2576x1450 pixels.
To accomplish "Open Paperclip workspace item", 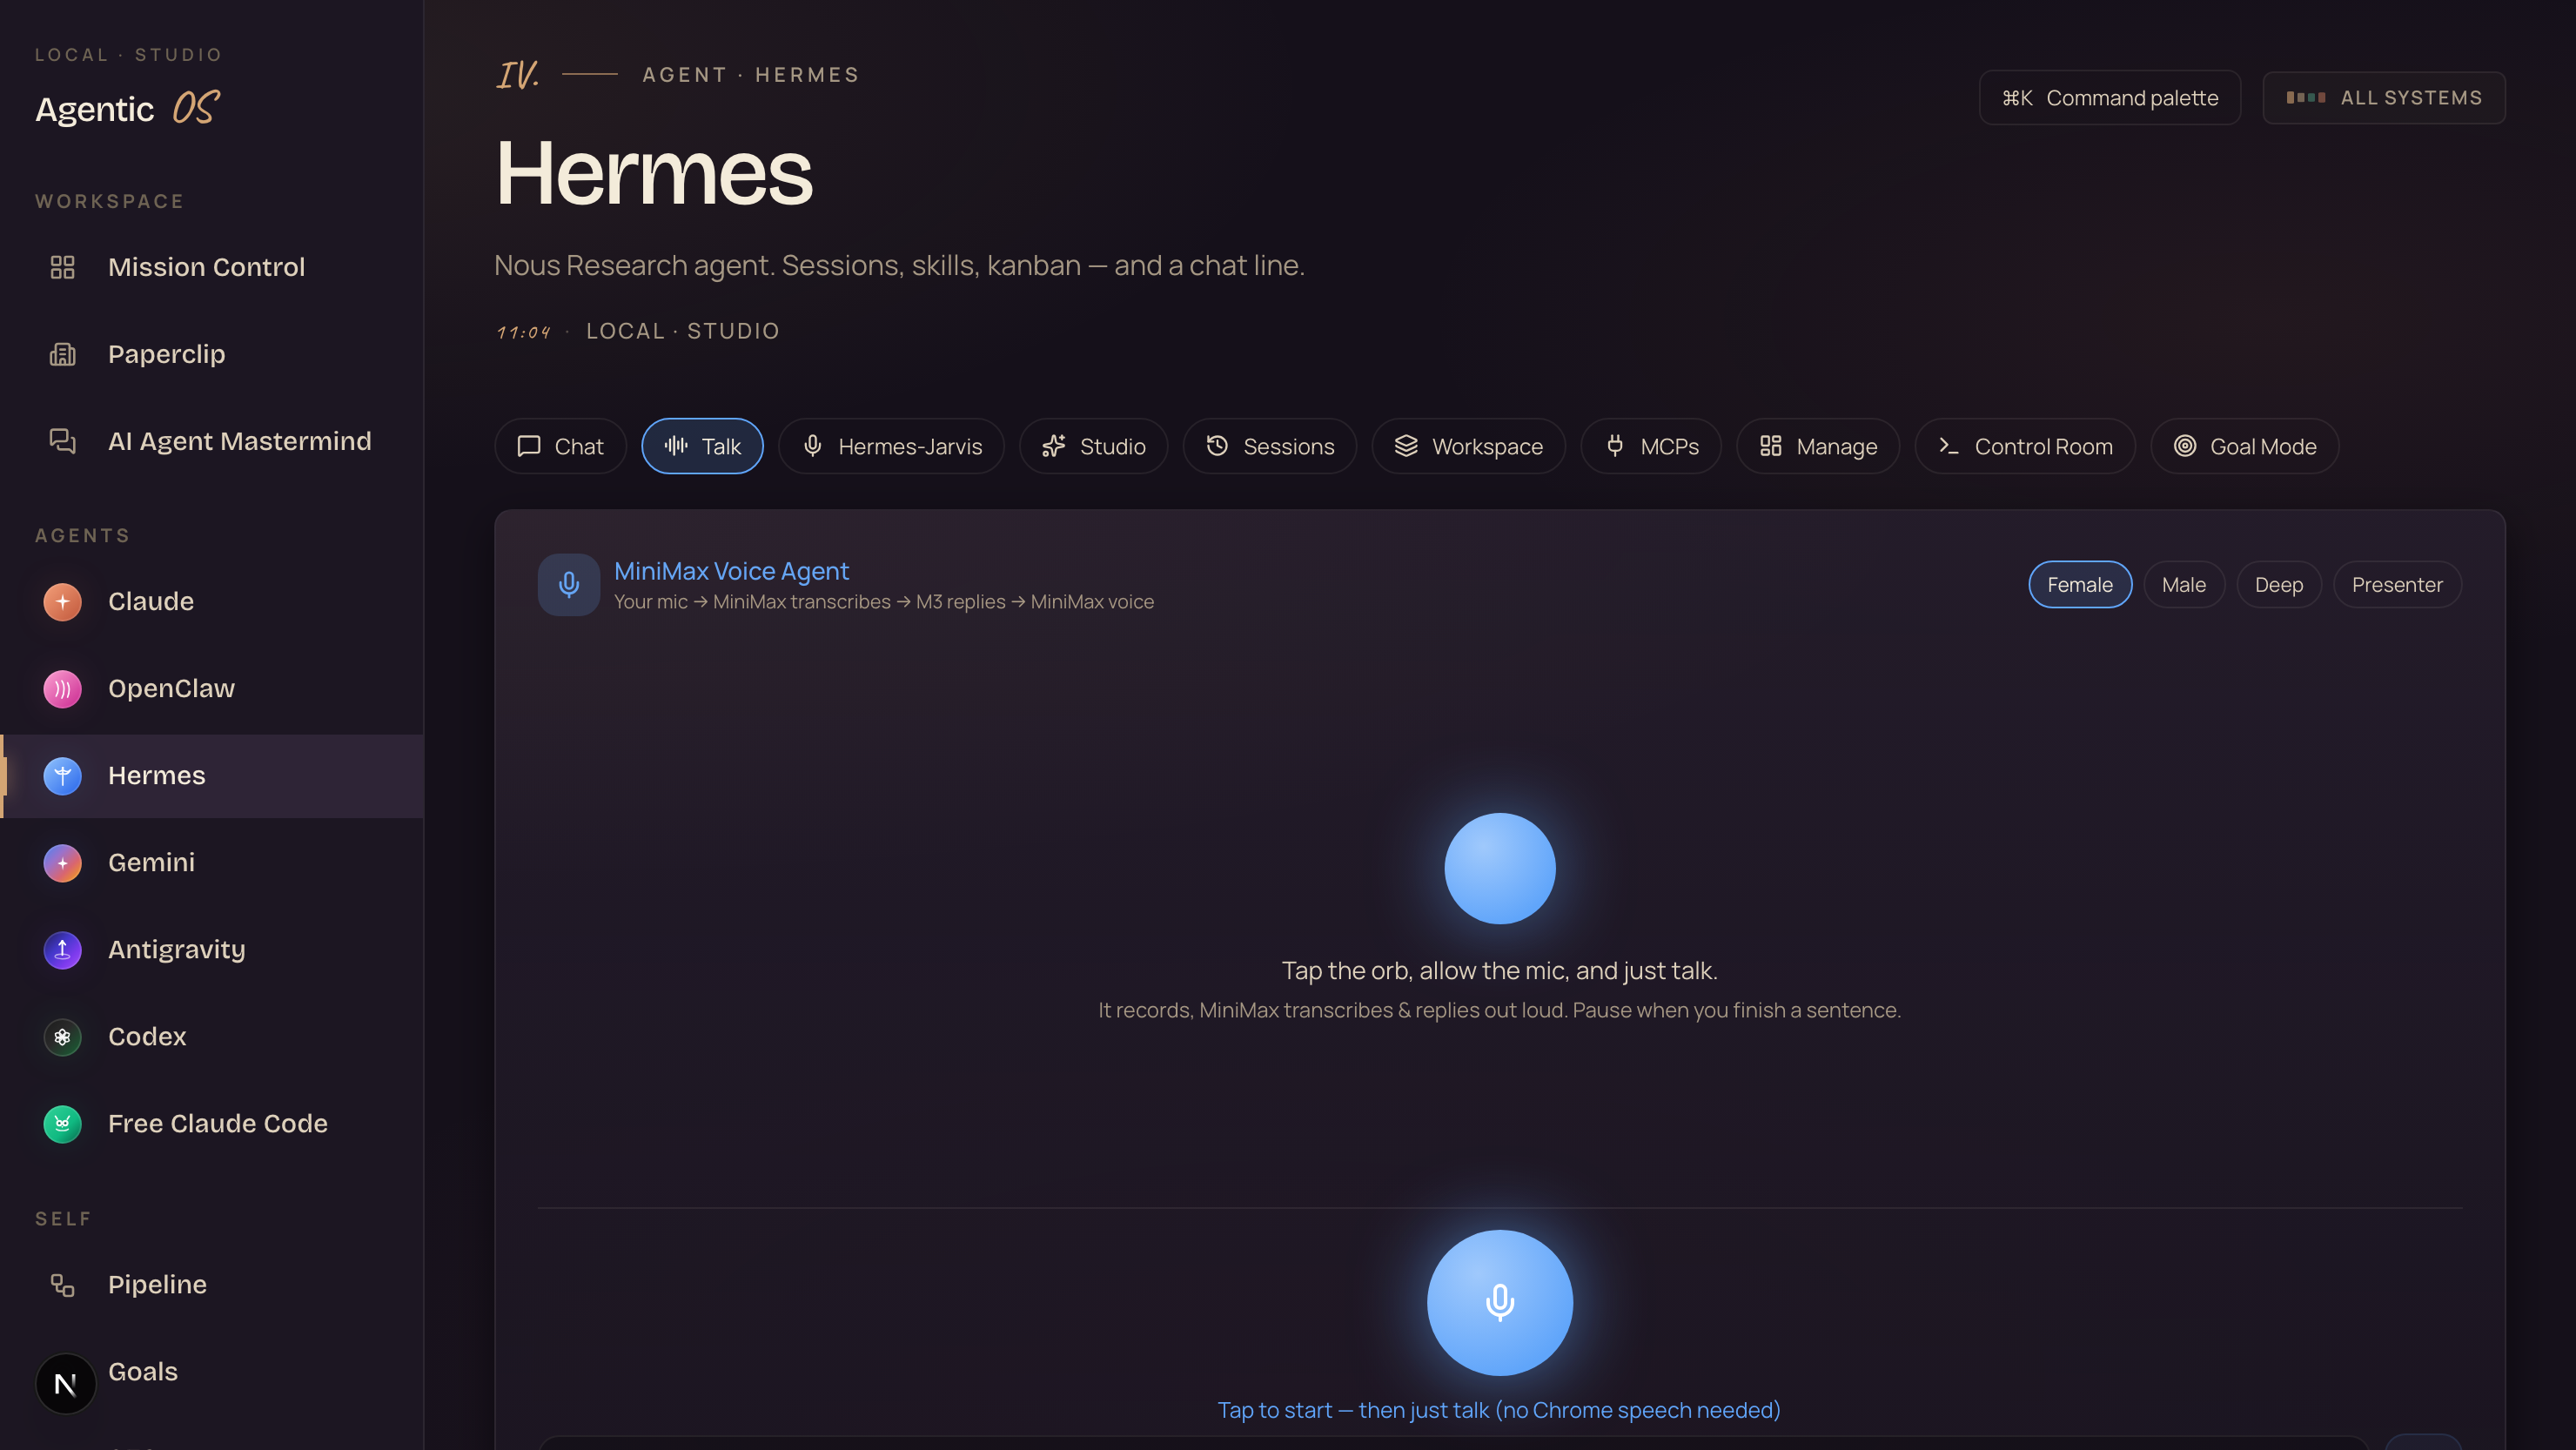I will pyautogui.click(x=166, y=354).
